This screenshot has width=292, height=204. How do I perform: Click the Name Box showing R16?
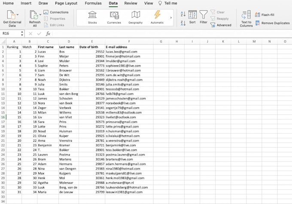point(10,33)
